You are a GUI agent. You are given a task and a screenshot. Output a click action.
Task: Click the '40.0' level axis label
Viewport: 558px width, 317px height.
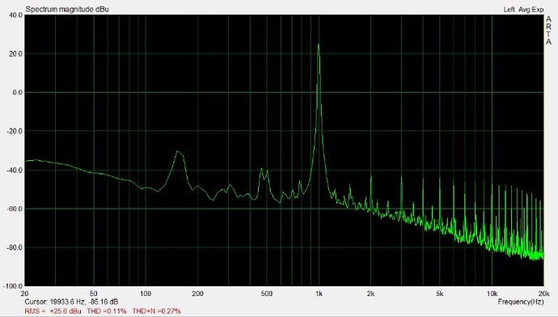click(x=16, y=15)
